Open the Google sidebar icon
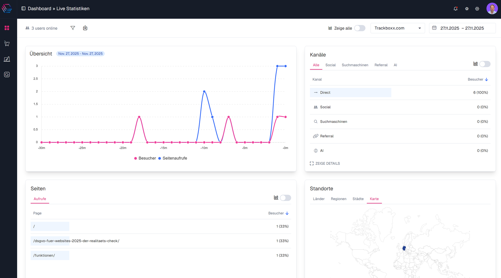This screenshot has height=278, width=501. [7, 75]
